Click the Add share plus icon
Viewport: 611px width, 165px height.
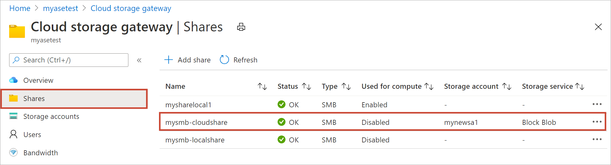169,60
